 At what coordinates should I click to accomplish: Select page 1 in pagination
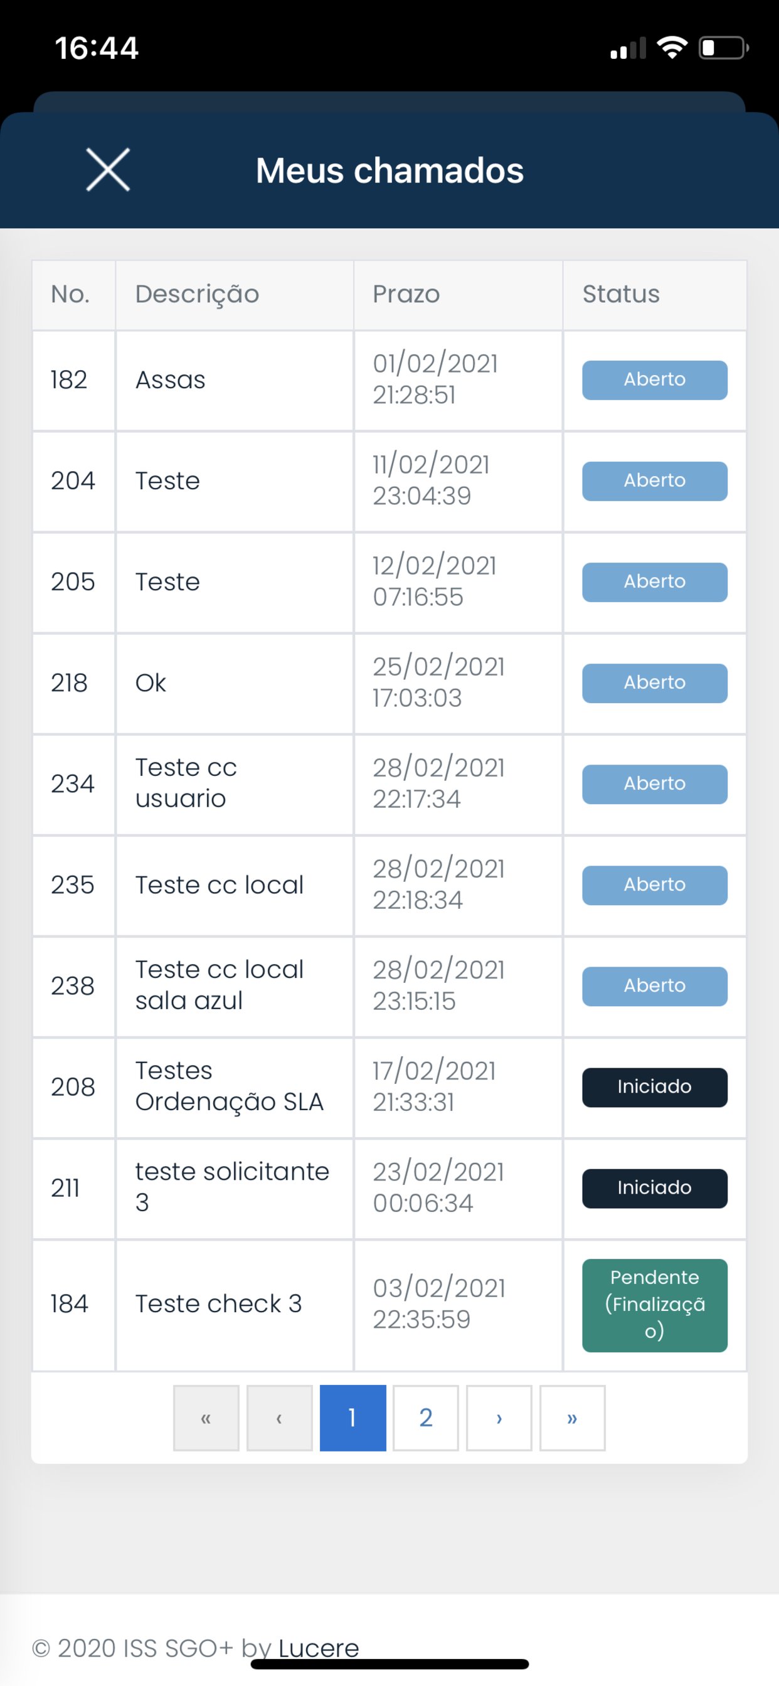[x=353, y=1418]
